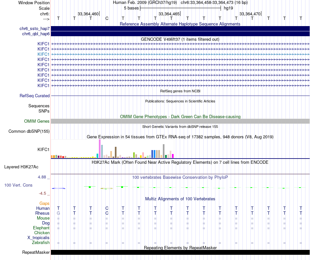
Task: Open the OMIM Gene Phenotypes track title
Action: pos(180,117)
